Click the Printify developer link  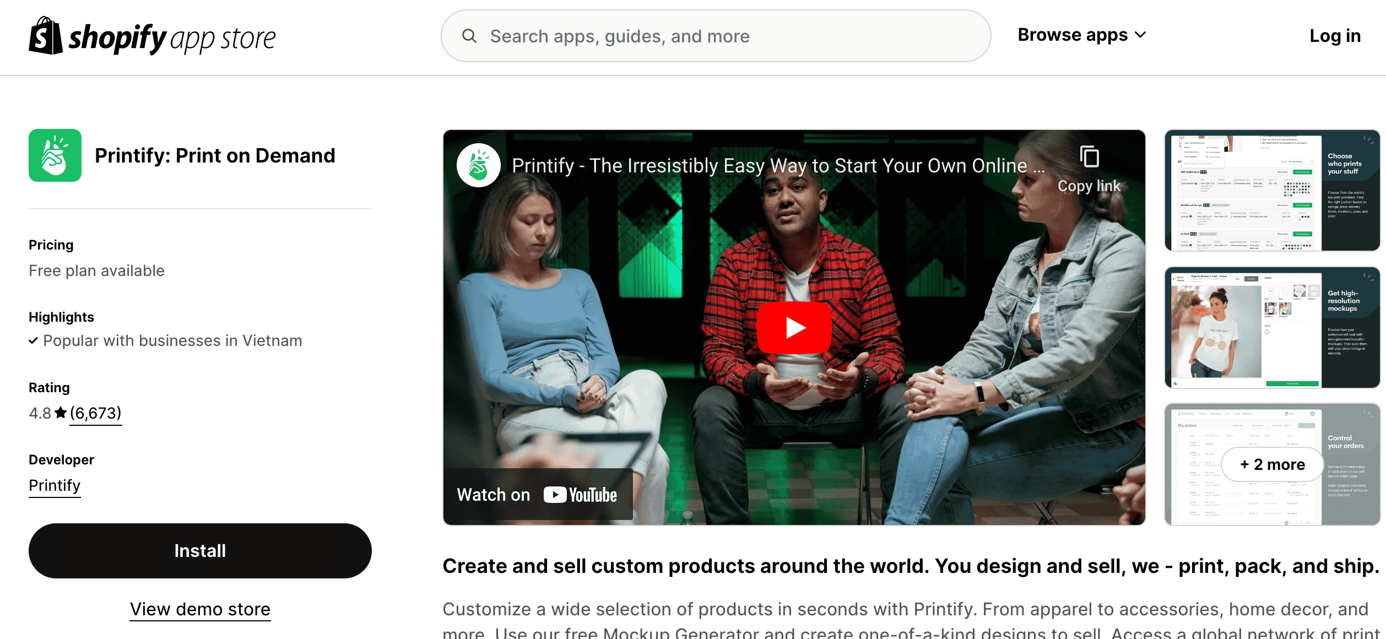tap(54, 485)
